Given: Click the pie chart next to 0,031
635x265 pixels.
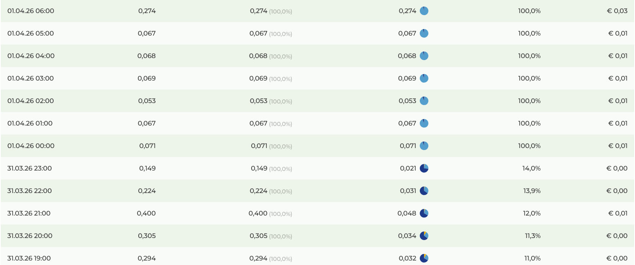Looking at the screenshot, I should click(x=424, y=191).
